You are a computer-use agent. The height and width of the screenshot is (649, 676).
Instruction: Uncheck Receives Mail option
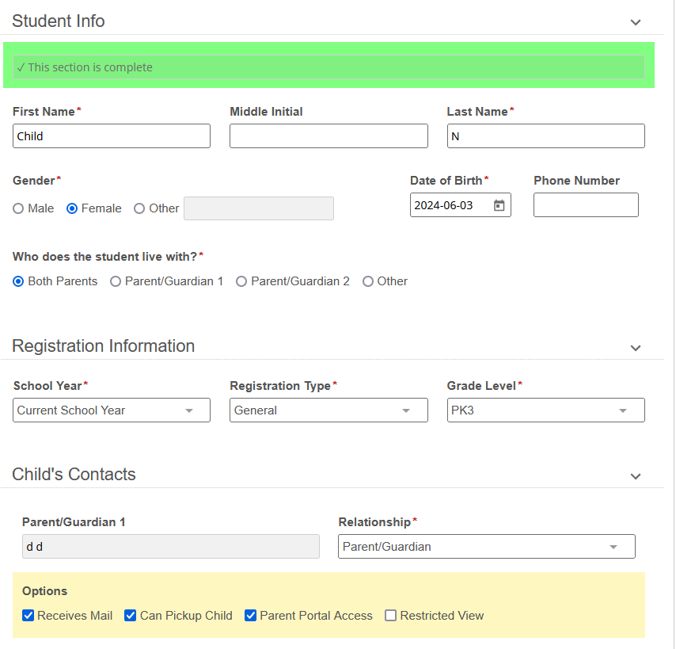[x=28, y=616]
